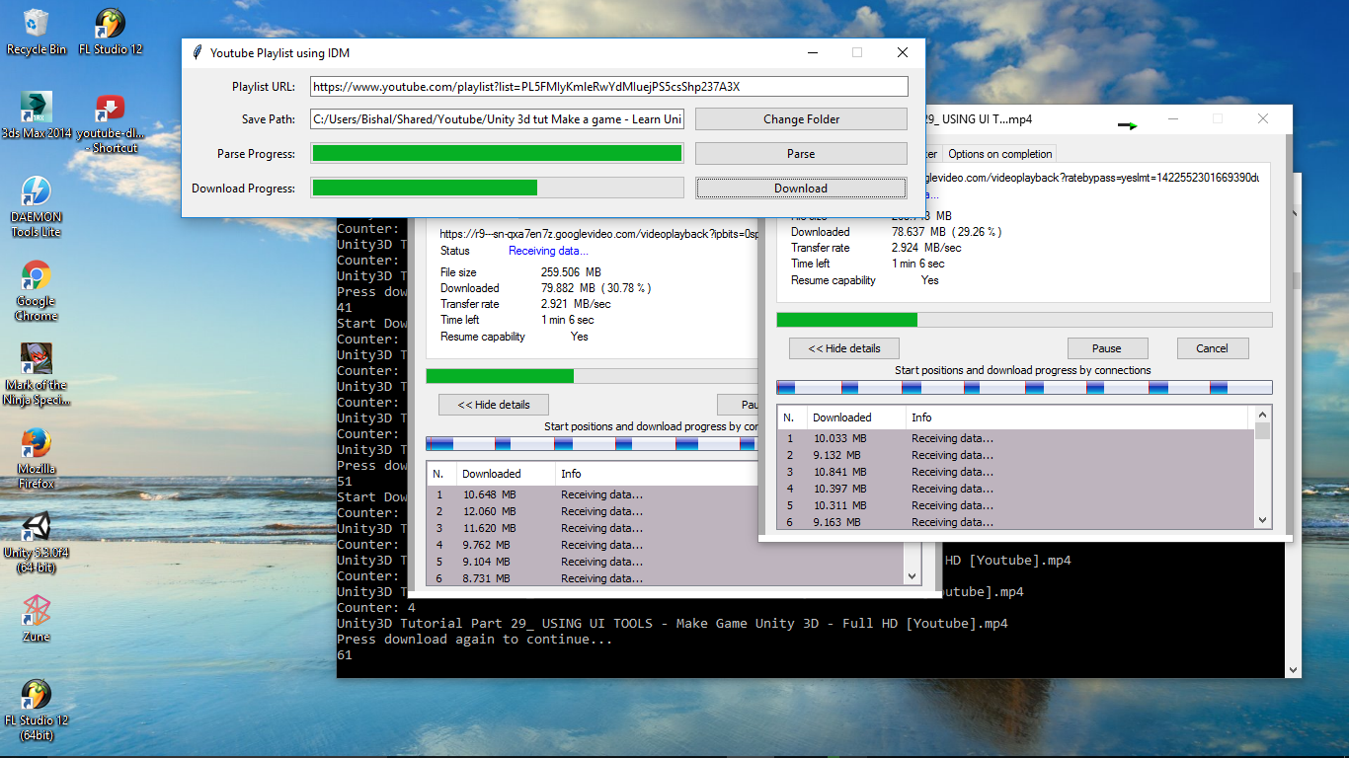1349x758 pixels.
Task: Select the connection row showing 9.163 MB
Action: pyautogui.click(x=1015, y=522)
